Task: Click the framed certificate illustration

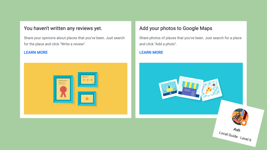Action: point(63,89)
